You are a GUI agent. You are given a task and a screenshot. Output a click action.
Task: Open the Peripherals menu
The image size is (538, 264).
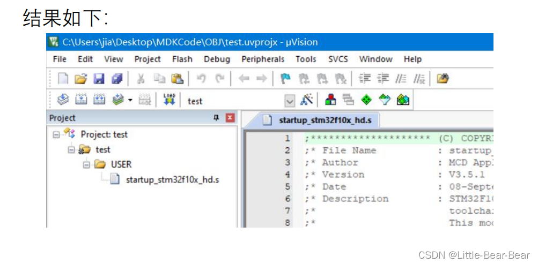(x=263, y=59)
